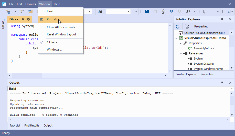Click the Copy toolbar icon

pyautogui.click(x=155, y=12)
